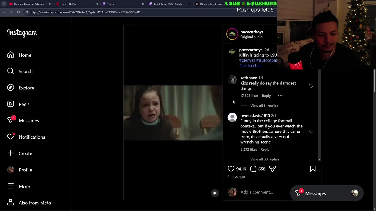Close the Twitch Recap 2025 tab
Viewport: 376px width, 211px height.
click(189, 4)
